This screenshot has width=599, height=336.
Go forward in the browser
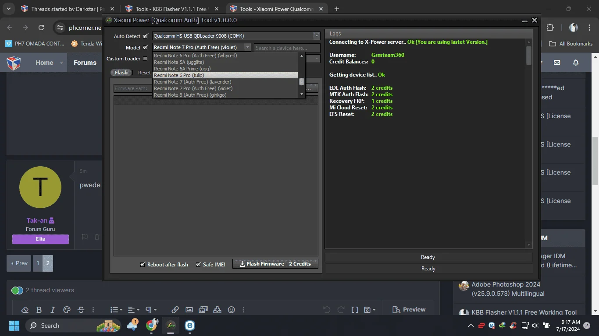coord(25,28)
